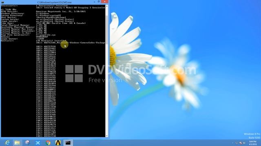Screen dimensions: 261x146
Task: Click the Microsoft-Windows-CameraCodec-Package hotfix entry
Action: (x=71, y=43)
